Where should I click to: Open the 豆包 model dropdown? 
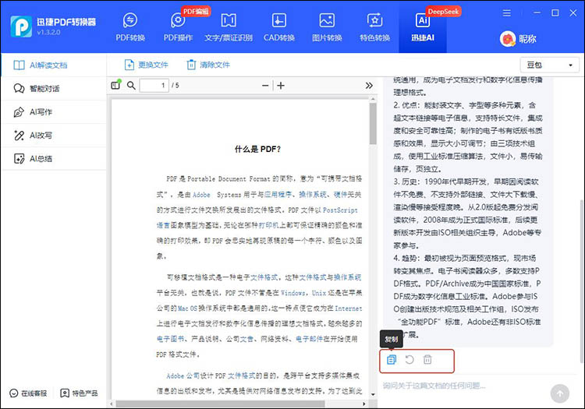(x=550, y=65)
